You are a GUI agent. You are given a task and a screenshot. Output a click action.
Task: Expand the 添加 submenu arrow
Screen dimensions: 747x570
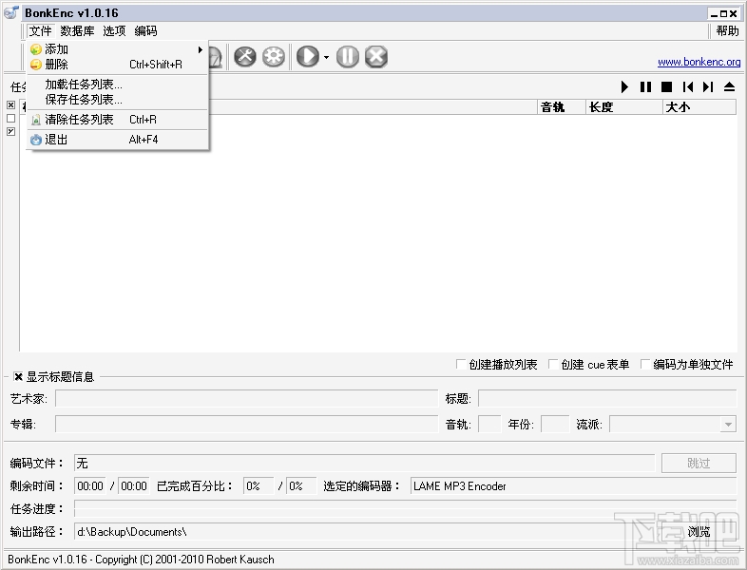pyautogui.click(x=201, y=49)
